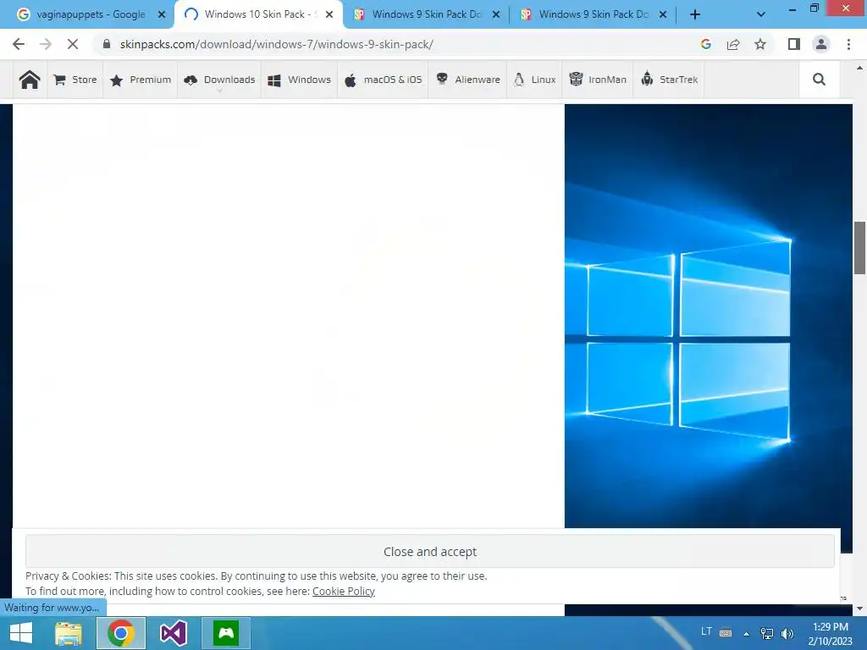This screenshot has width=867, height=650.
Task: Click the site search magnifier icon
Action: pos(819,80)
